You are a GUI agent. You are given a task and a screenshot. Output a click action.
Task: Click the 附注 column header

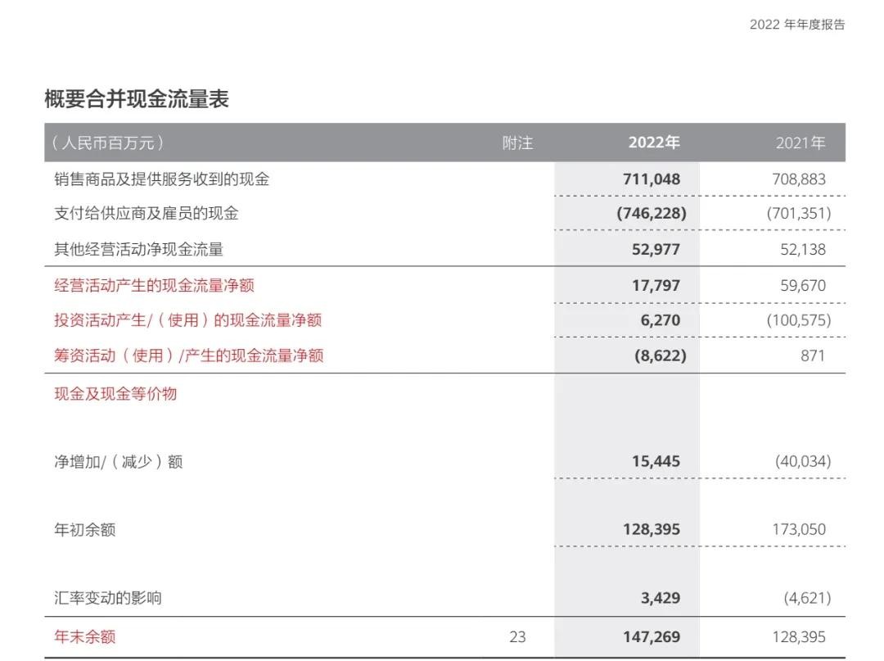point(517,143)
